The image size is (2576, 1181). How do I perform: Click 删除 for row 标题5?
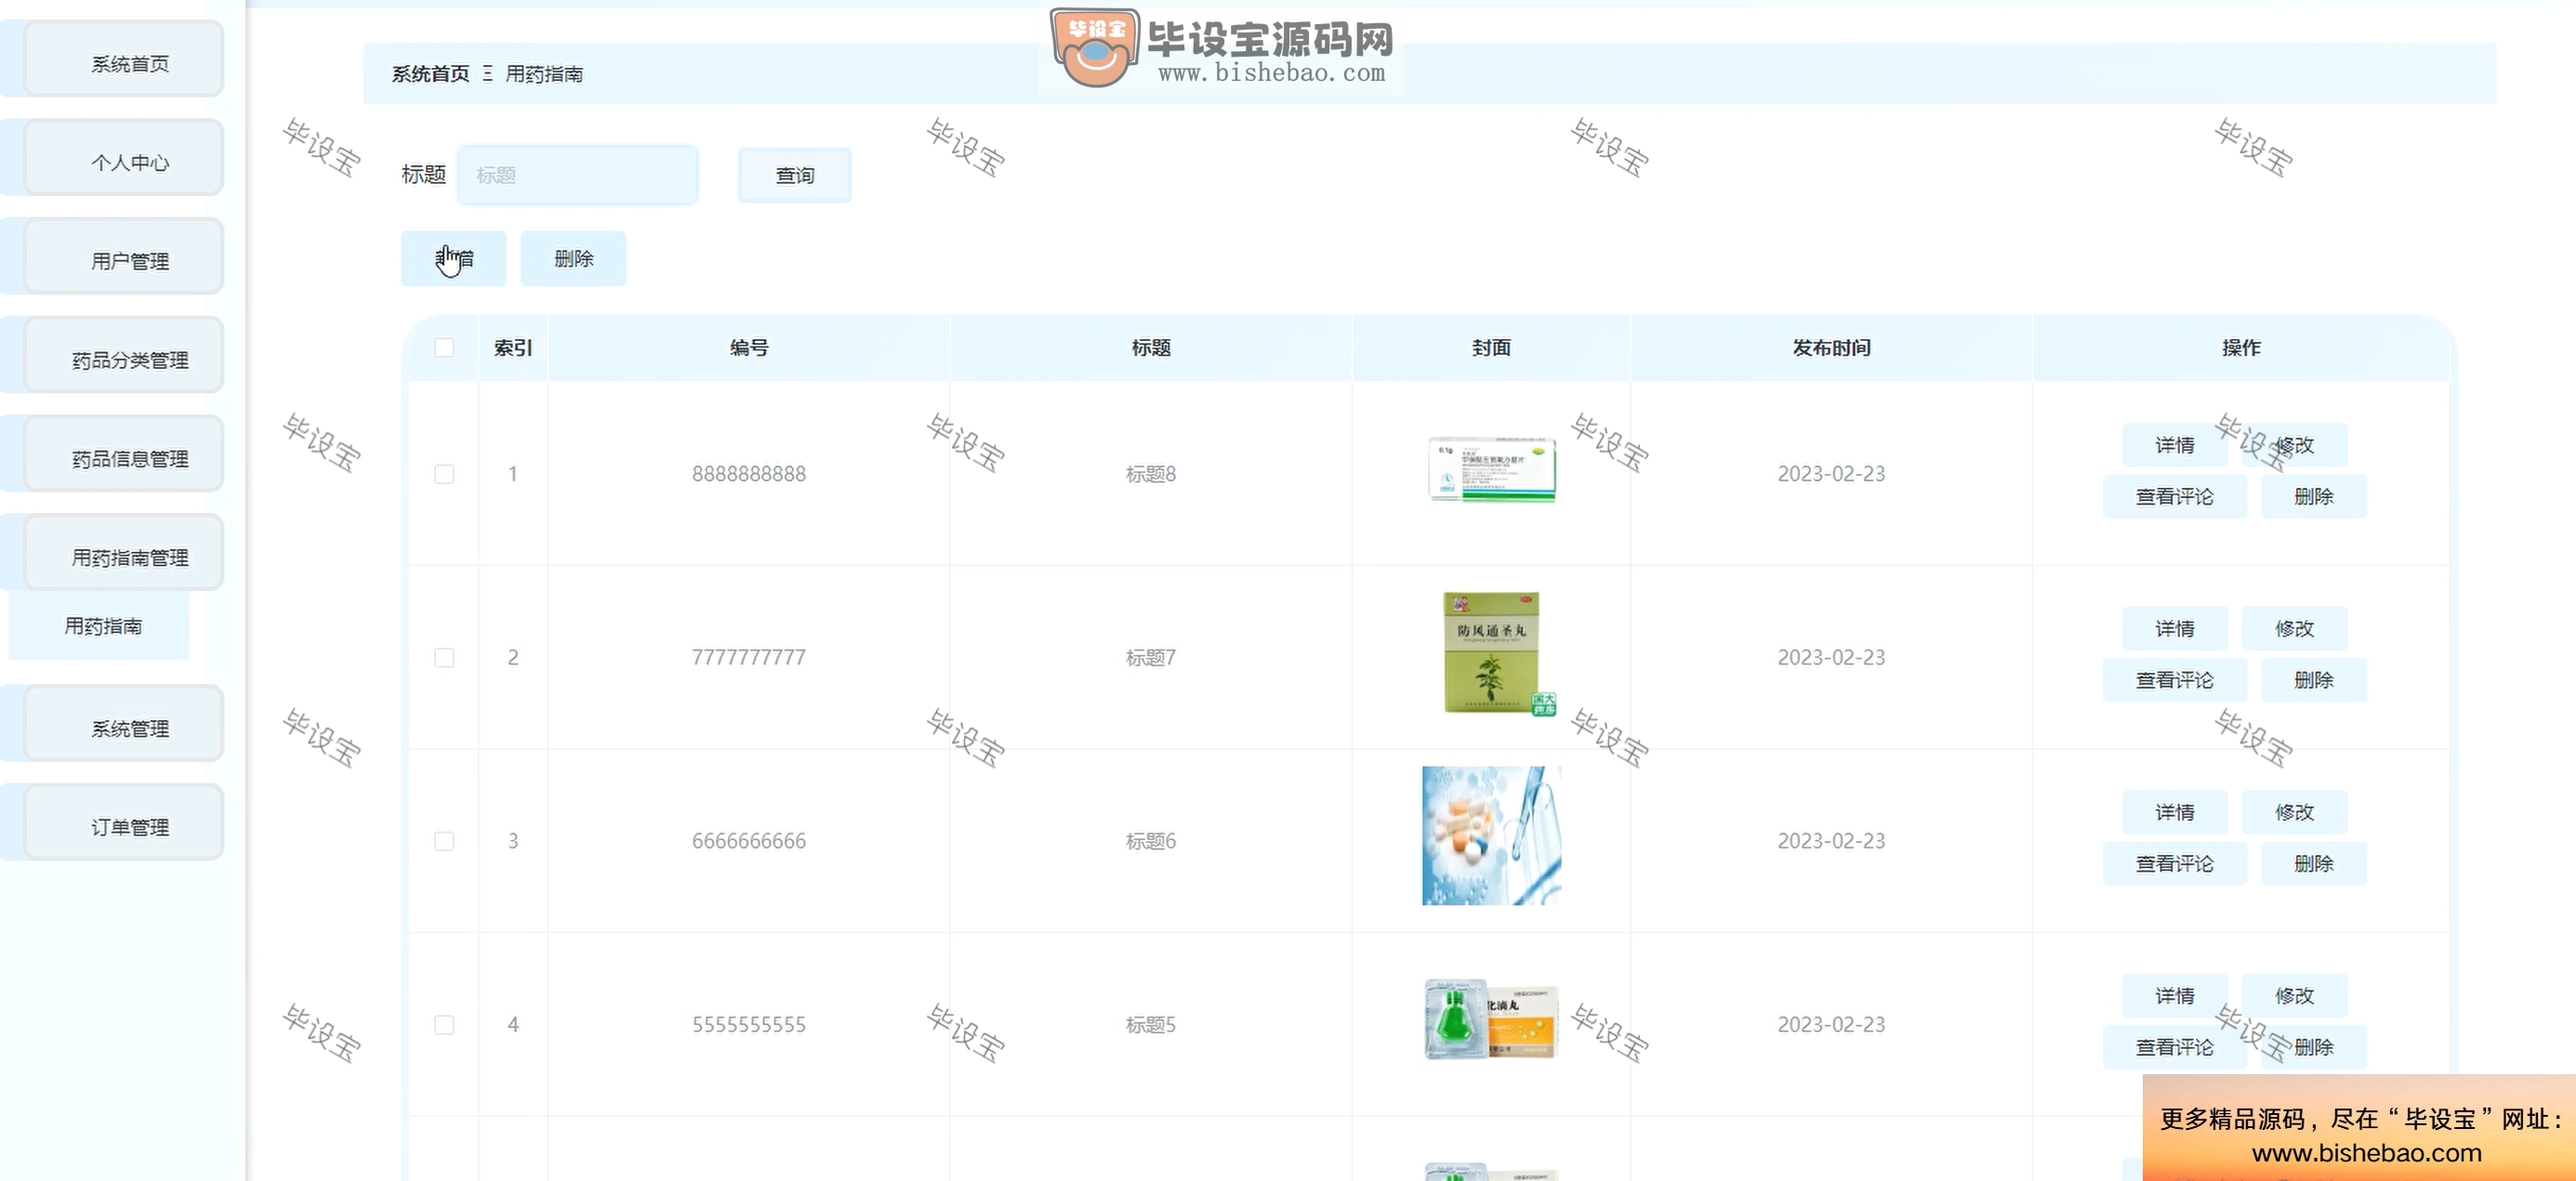(x=2314, y=1048)
